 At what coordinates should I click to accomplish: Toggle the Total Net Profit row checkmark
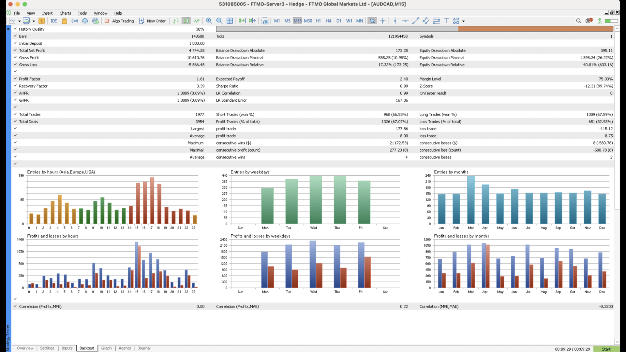point(15,51)
